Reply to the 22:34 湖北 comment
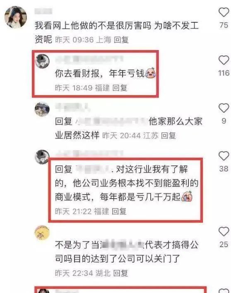Screen dimensions: 231x293 pos(121,274)
